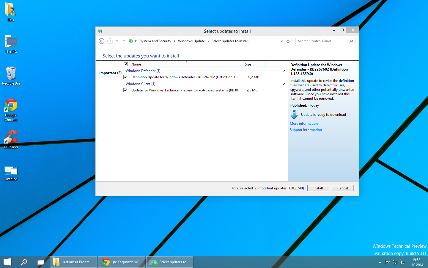This screenshot has height=268, width=428.
Task: Minimize the Select updates window
Action: (x=334, y=30)
